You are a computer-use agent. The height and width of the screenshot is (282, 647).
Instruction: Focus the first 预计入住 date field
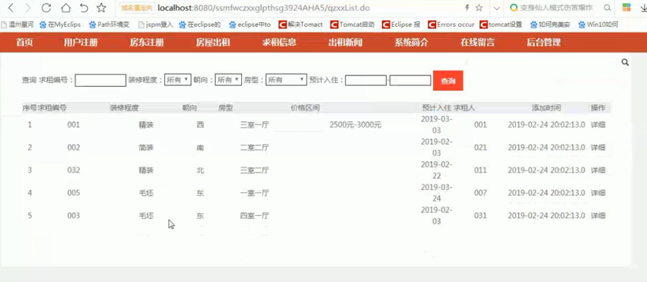(x=366, y=80)
